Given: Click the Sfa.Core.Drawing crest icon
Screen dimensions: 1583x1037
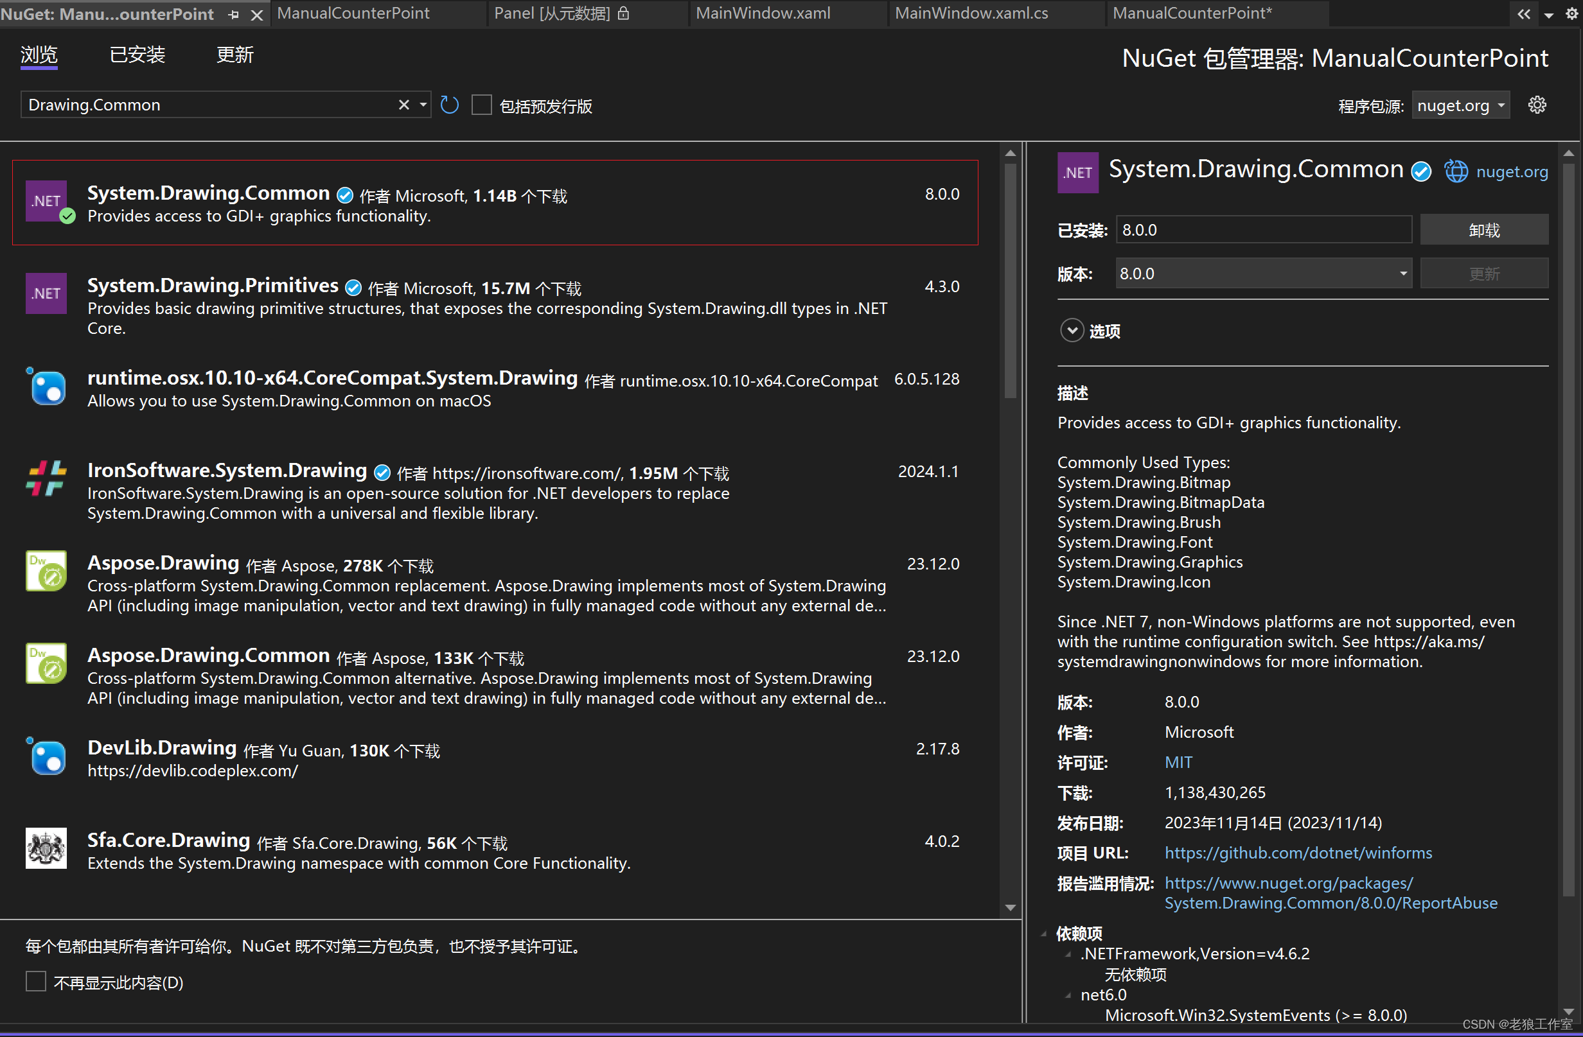Looking at the screenshot, I should tap(46, 848).
